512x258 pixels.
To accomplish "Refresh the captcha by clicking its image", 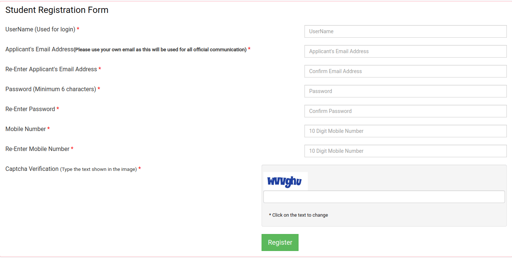I will 285,181.
